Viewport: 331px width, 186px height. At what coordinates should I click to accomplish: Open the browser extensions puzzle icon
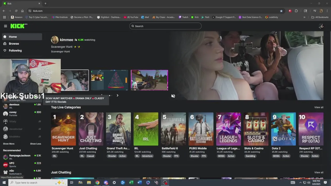296,11
